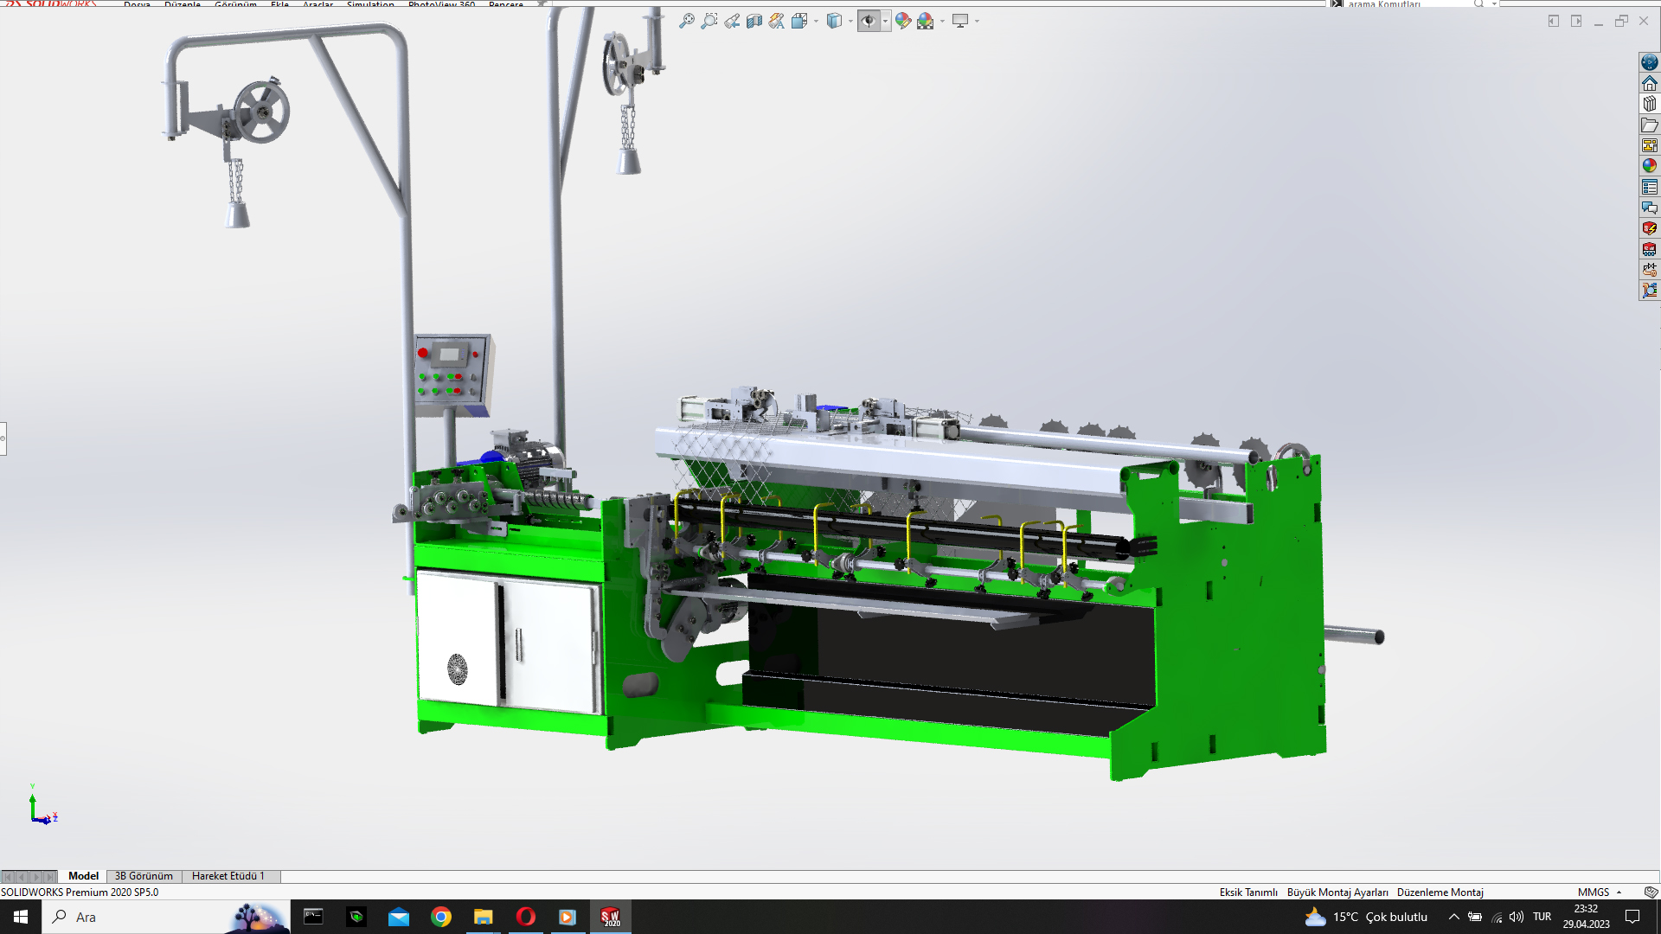
Task: Click Eksik Tanımlı status bar text
Action: click(x=1247, y=892)
